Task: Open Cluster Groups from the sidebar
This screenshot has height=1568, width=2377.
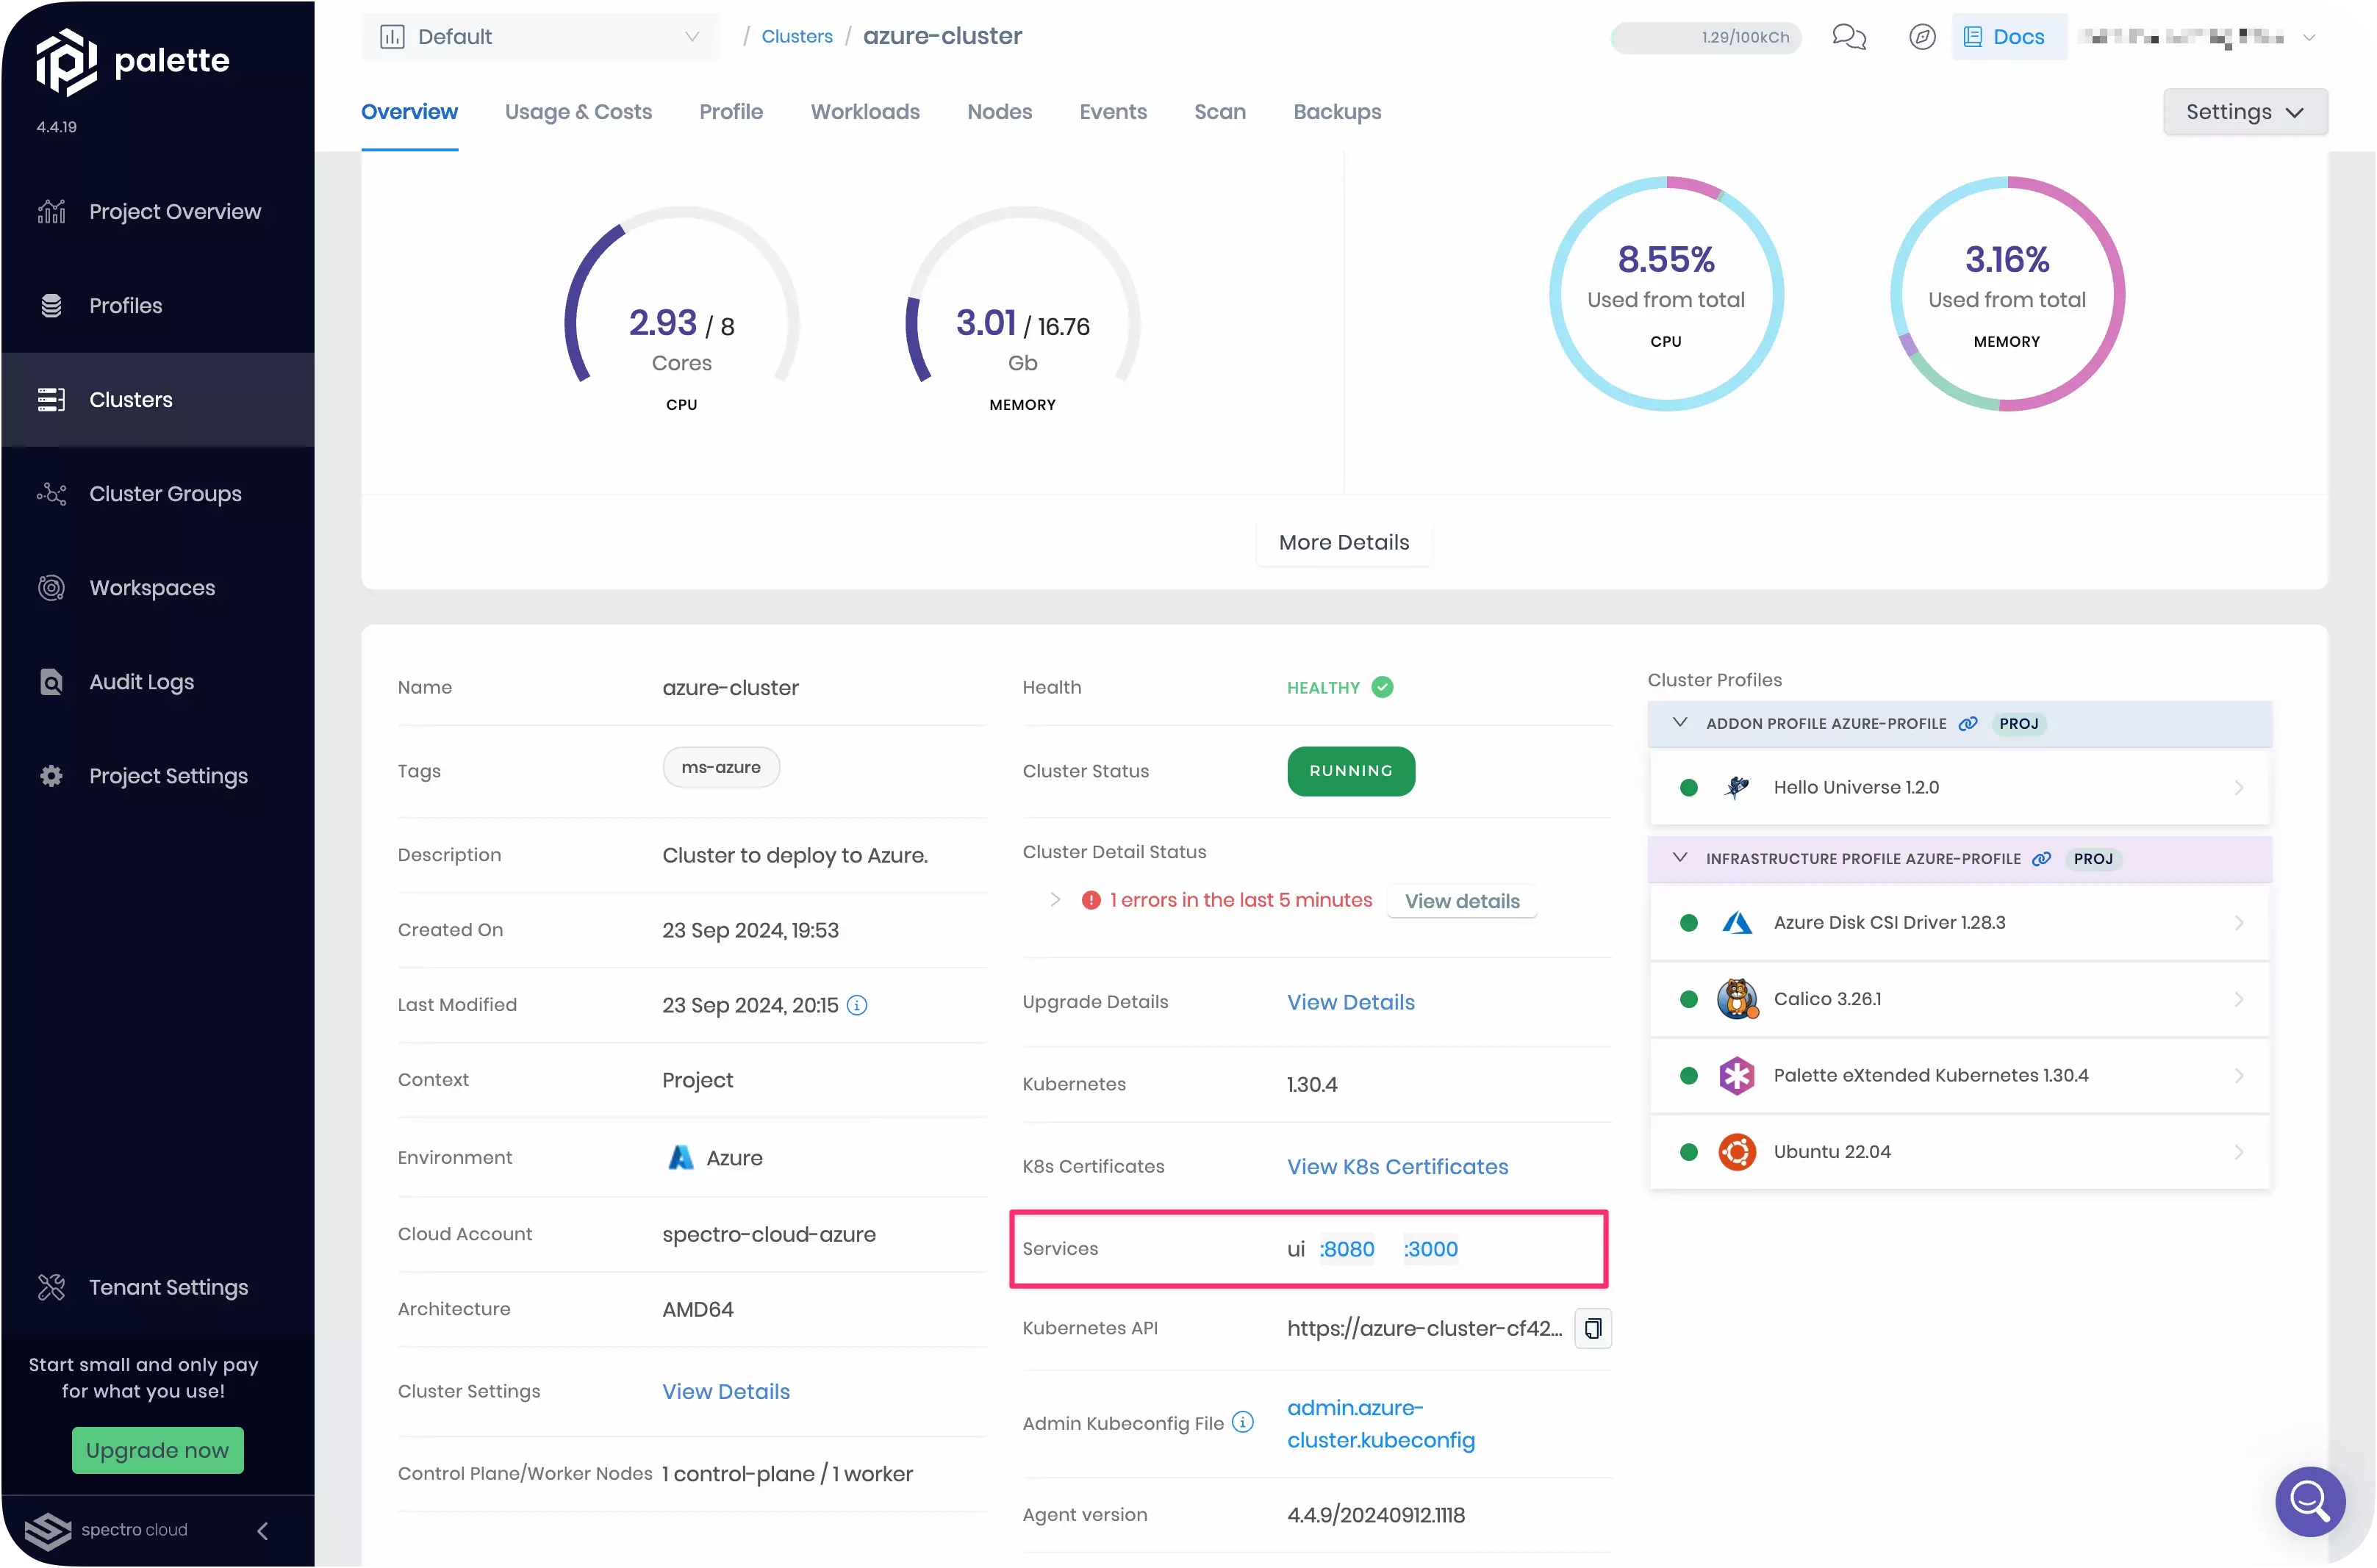Action: click(165, 493)
